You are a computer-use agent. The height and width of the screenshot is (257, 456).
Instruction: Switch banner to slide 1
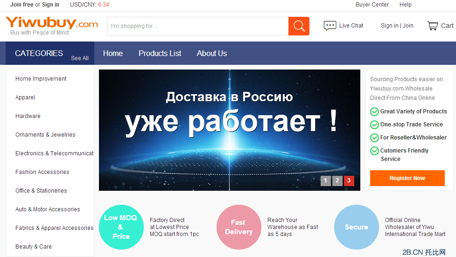pyautogui.click(x=325, y=181)
